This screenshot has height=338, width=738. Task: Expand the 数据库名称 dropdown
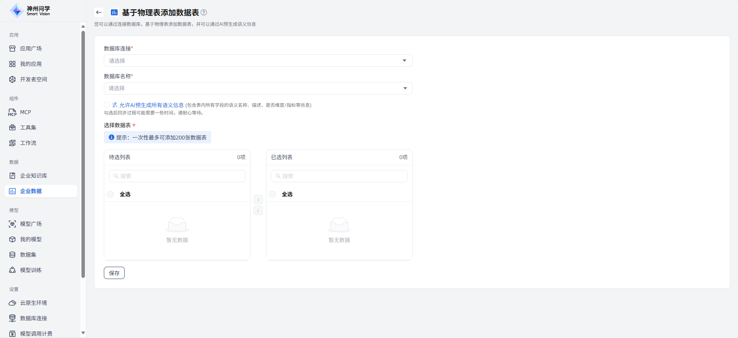pos(258,88)
